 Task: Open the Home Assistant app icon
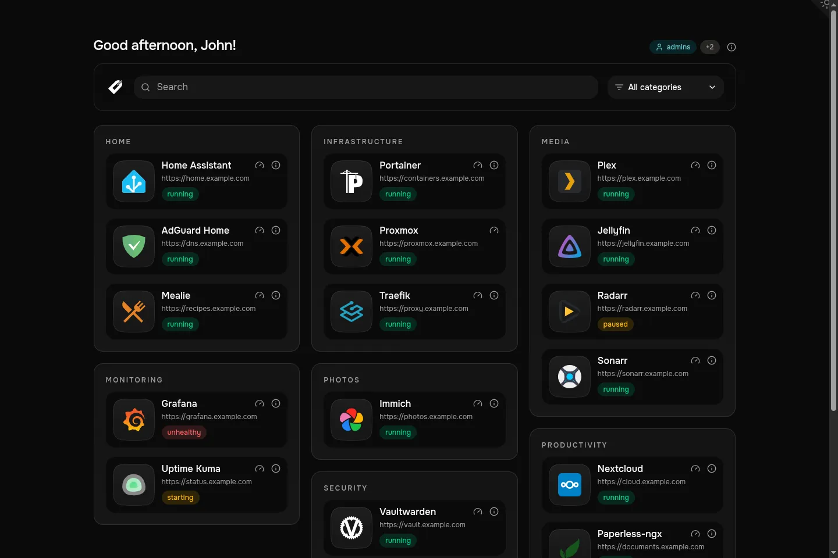[x=134, y=181]
